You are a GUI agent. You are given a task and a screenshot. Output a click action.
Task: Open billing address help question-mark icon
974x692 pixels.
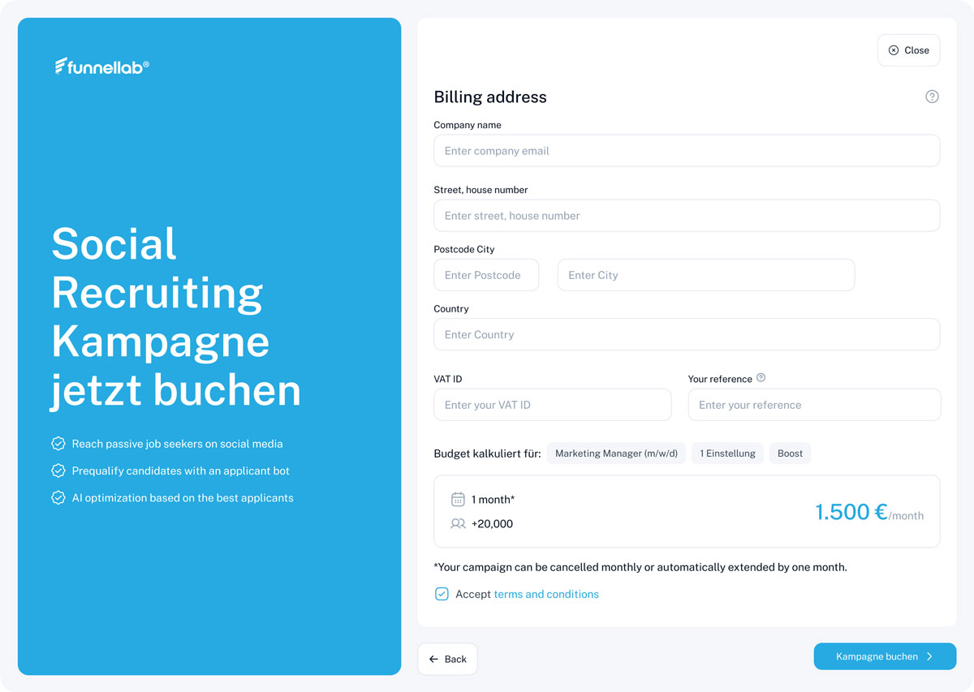[x=932, y=97]
